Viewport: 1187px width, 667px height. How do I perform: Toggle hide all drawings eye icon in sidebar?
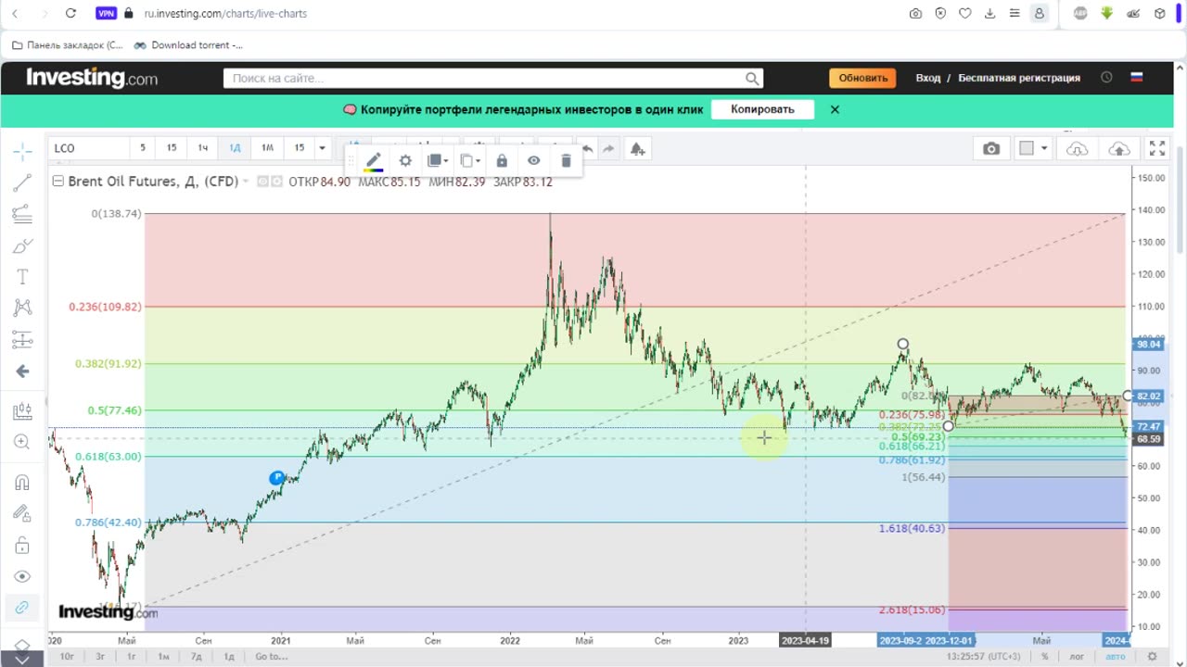click(23, 576)
